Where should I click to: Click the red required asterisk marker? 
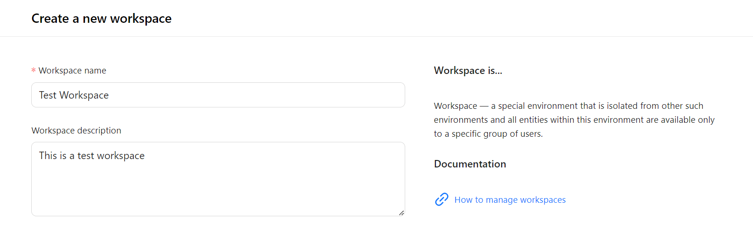point(34,71)
